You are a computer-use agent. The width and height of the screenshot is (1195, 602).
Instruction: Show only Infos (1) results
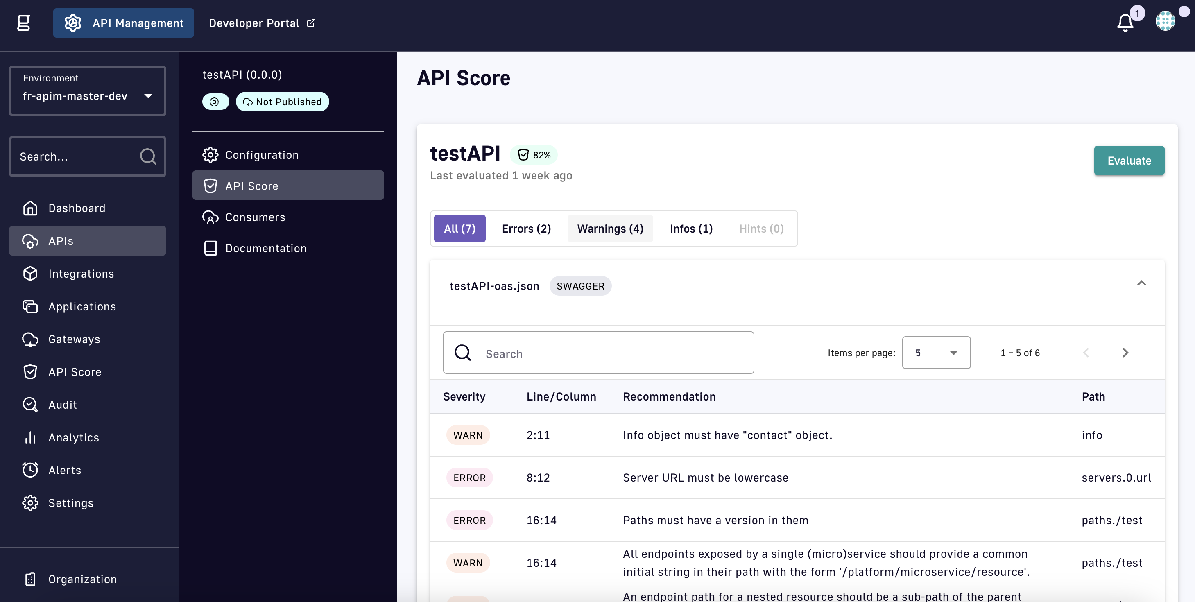691,229
